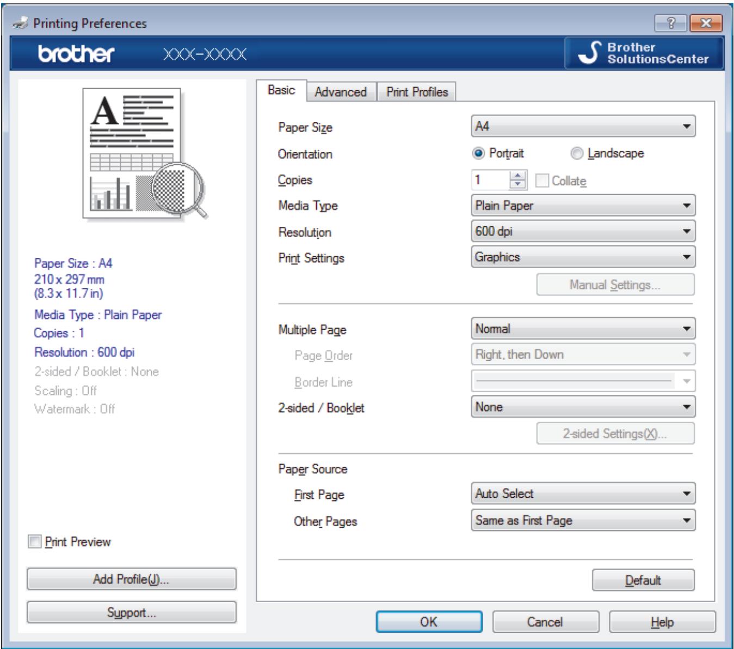This screenshot has width=734, height=649.
Task: Click the 'Resolution : 600 dpi' summary text
Action: (x=84, y=352)
